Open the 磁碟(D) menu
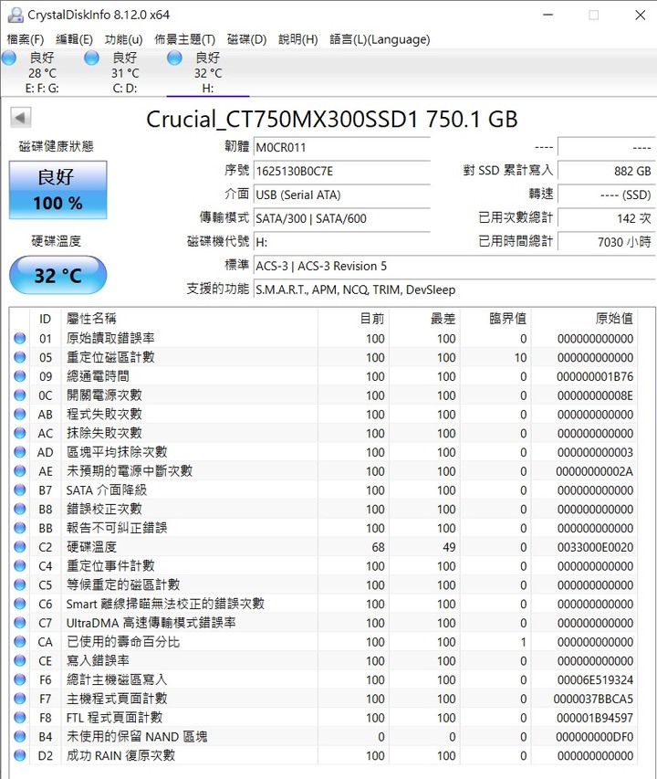The image size is (657, 779). [x=246, y=39]
